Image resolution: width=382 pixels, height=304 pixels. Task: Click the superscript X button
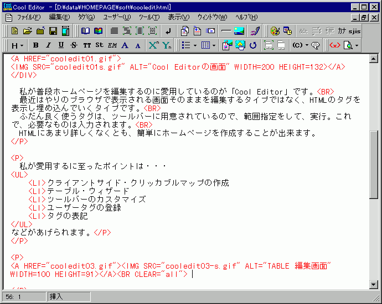[x=153, y=45]
